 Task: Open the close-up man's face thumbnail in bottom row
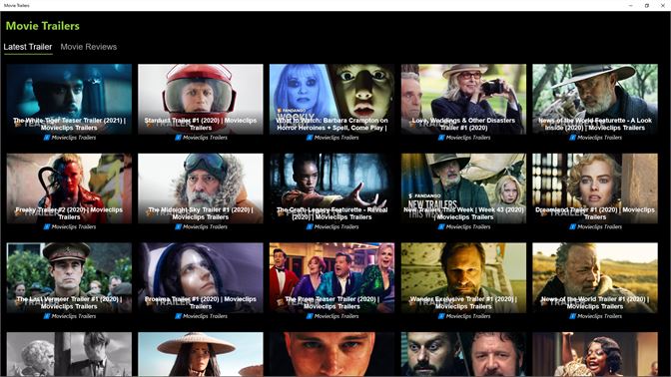click(x=333, y=354)
